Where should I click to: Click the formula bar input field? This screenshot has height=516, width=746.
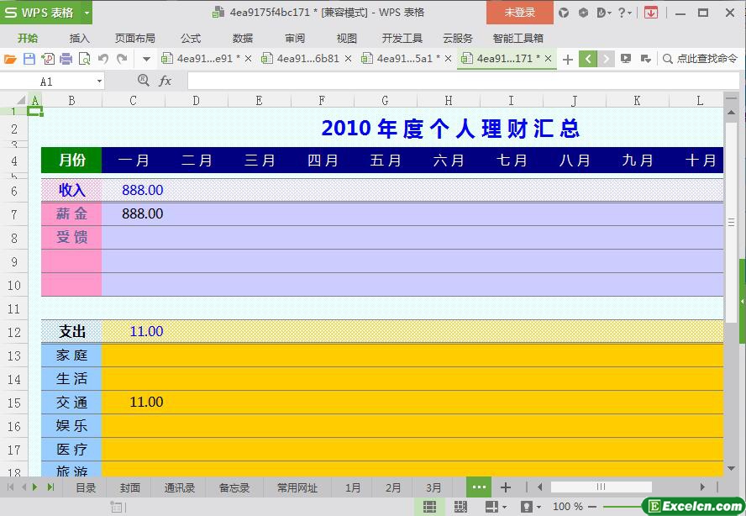pyautogui.click(x=454, y=81)
